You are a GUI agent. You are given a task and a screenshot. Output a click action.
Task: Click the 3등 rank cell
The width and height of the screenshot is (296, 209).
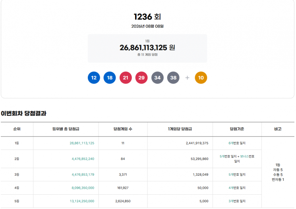pyautogui.click(x=17, y=175)
